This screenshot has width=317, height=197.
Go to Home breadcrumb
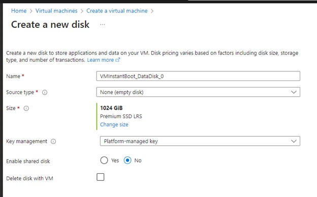(x=19, y=11)
